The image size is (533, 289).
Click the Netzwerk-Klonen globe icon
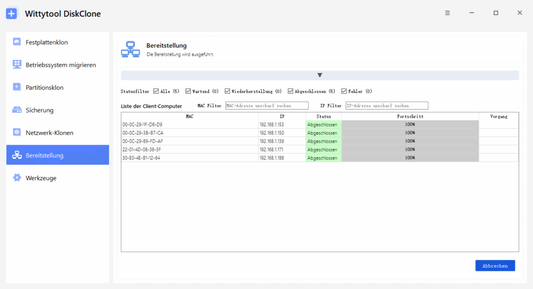point(17,132)
